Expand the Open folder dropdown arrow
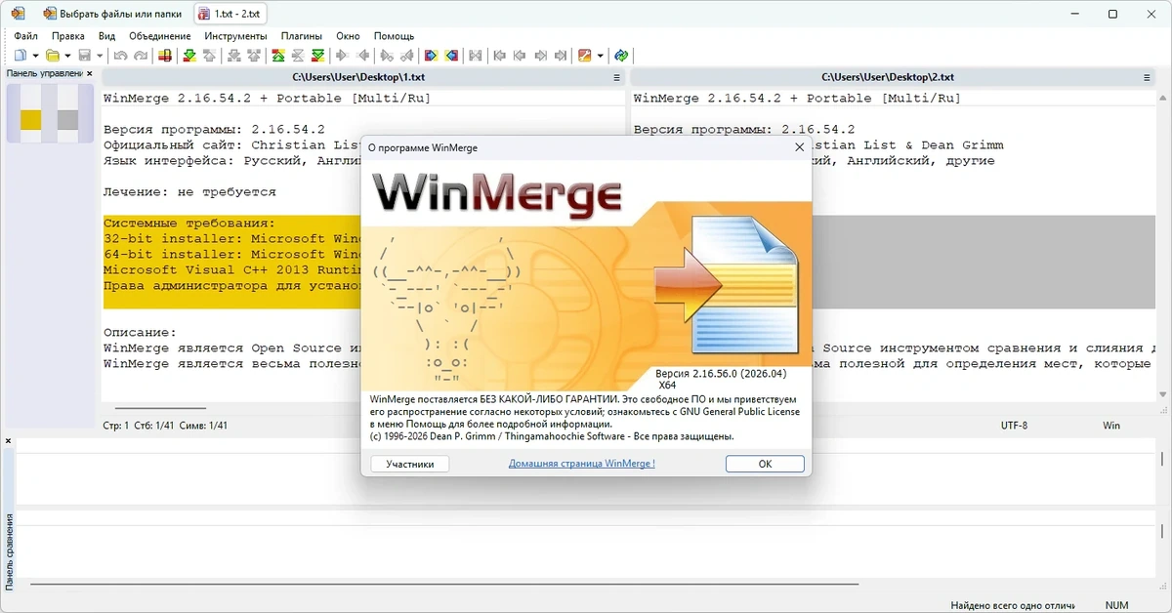 [67, 56]
